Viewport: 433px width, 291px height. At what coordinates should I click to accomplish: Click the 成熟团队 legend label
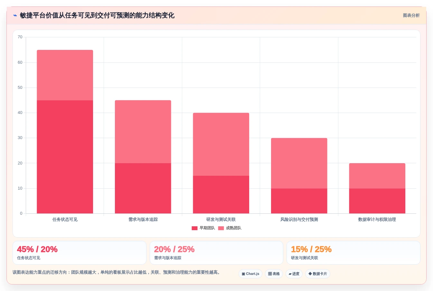click(233, 228)
